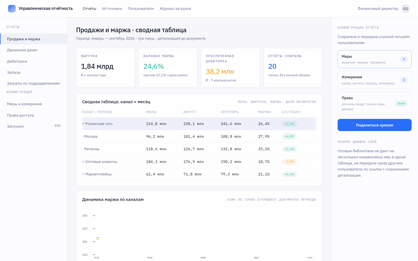Open Загрузки sidebar item

(x=34, y=126)
